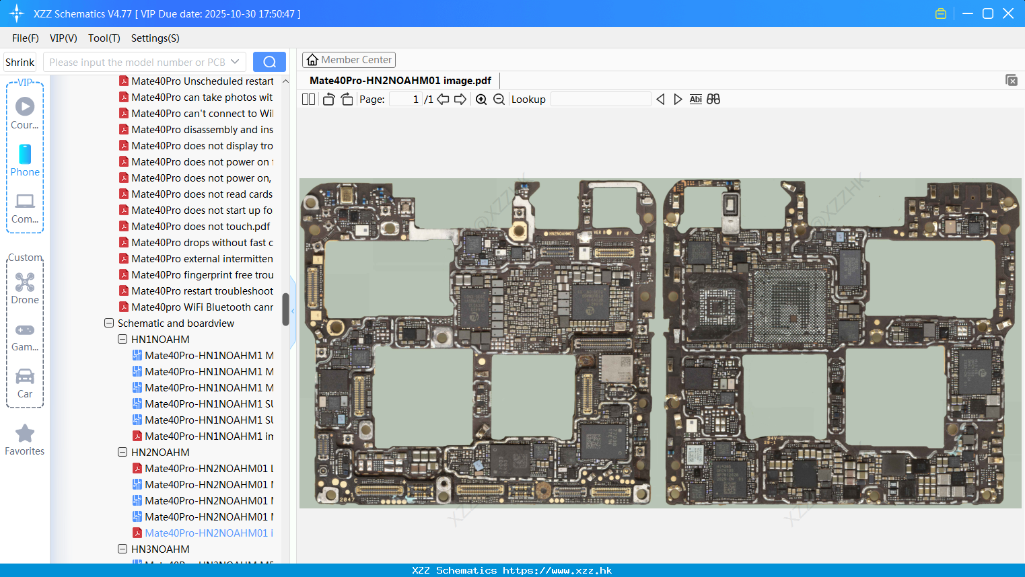Rotate the page clockwise
Viewport: 1025px width, 577px height.
coord(347,100)
